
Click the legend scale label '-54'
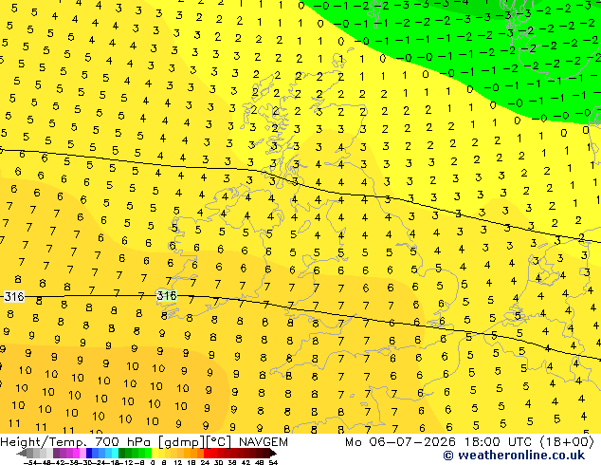pyautogui.click(x=30, y=462)
